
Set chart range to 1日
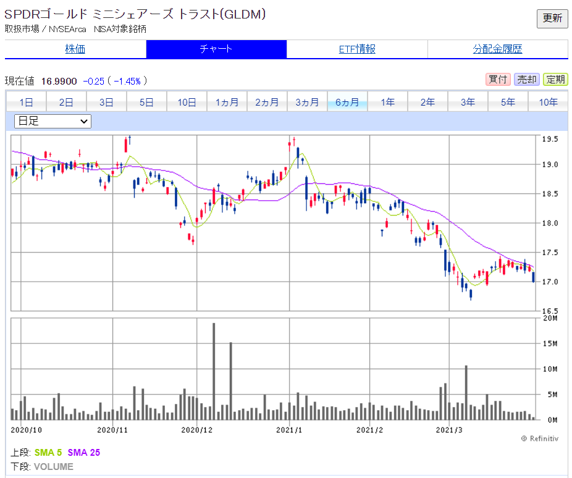coord(26,102)
